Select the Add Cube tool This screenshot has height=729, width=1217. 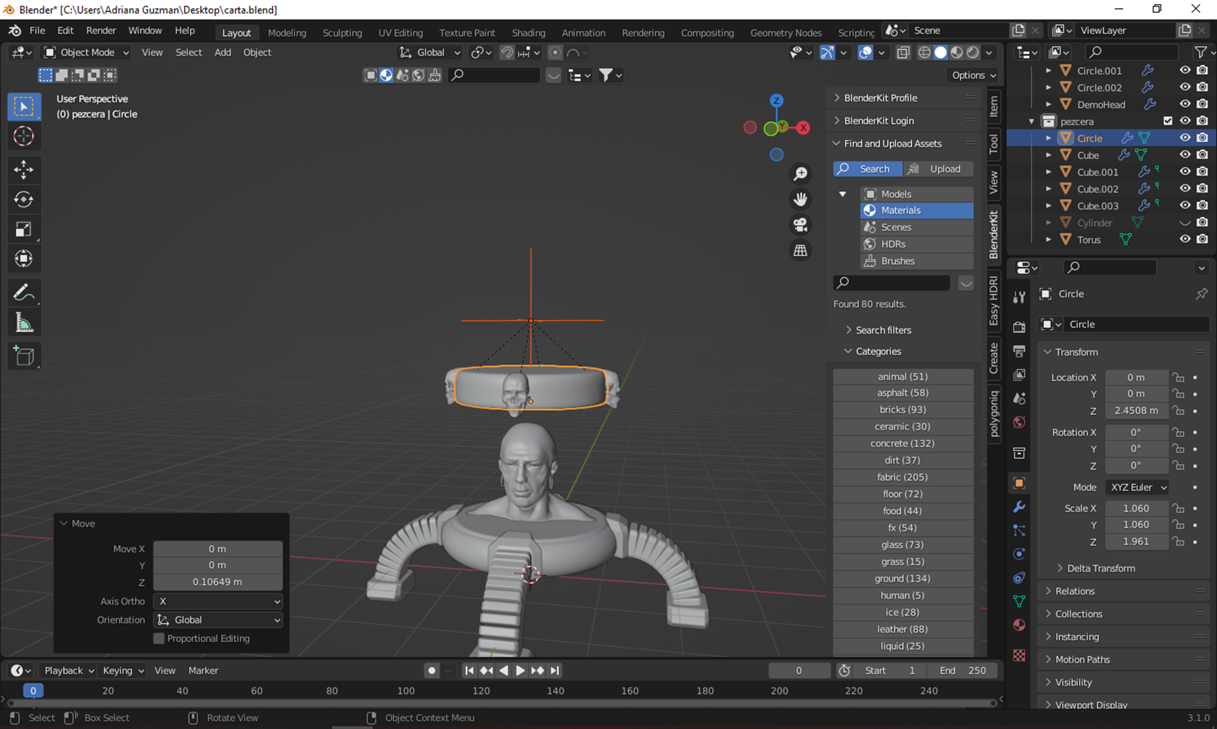point(24,356)
